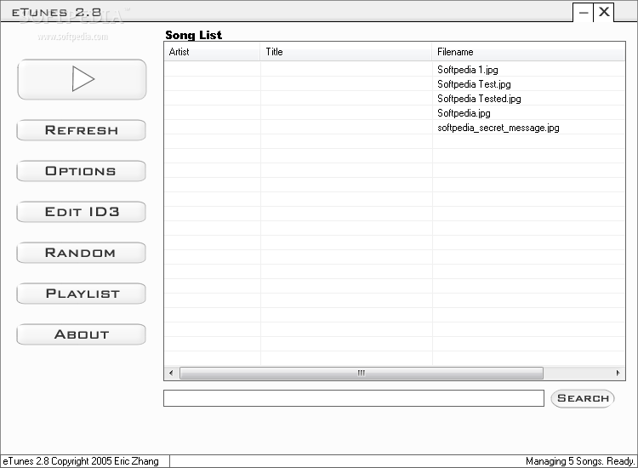Select the file Softpedia 1.jpg
The image size is (638, 468).
click(x=468, y=70)
